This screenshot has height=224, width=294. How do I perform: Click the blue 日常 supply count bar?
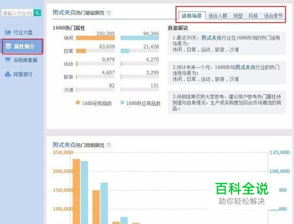(x=125, y=51)
